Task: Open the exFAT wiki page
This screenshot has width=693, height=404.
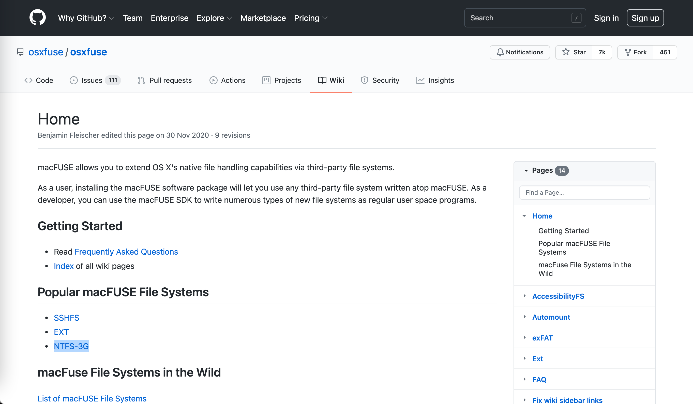Action: coord(542,338)
